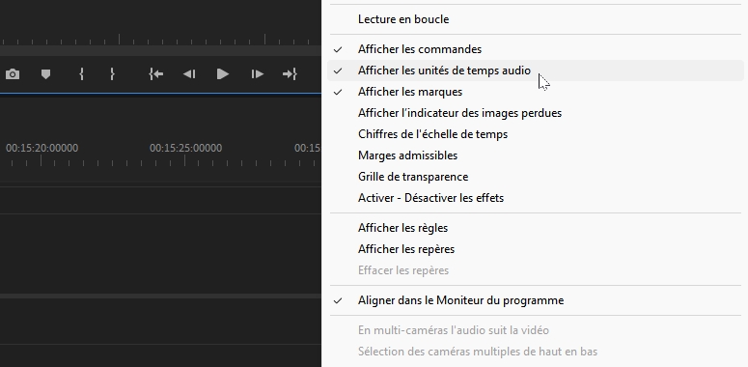Select Afficher les règles
The height and width of the screenshot is (367, 748).
click(536, 228)
